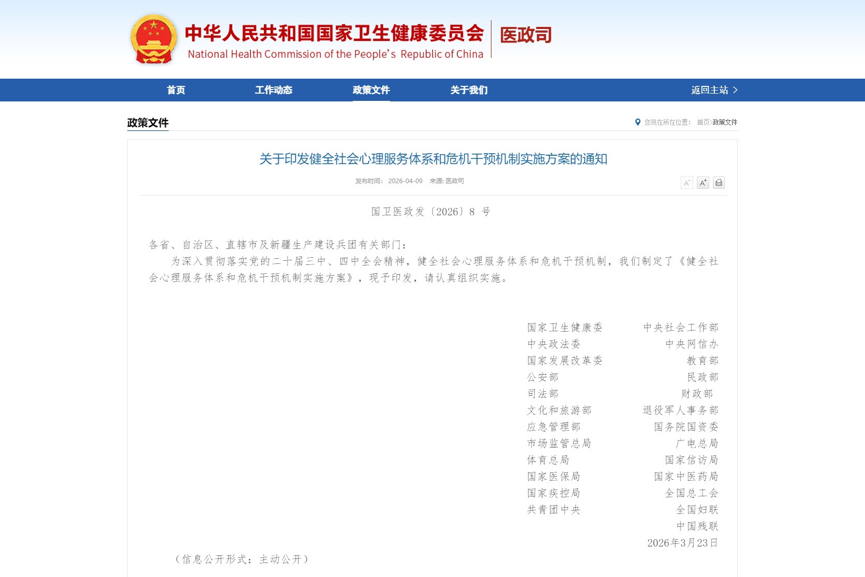Click the print page icon

click(x=719, y=183)
